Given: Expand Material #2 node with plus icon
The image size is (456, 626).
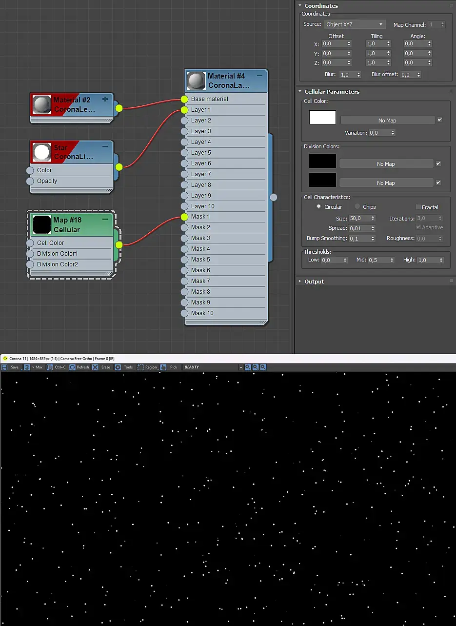Looking at the screenshot, I should click(105, 99).
